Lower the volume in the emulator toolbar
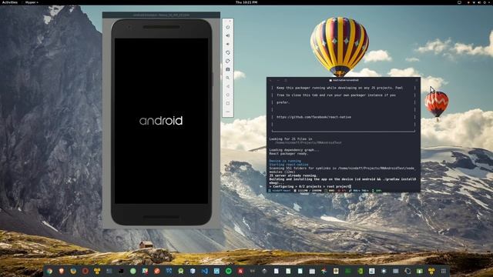The image size is (493, 277). pyautogui.click(x=228, y=45)
